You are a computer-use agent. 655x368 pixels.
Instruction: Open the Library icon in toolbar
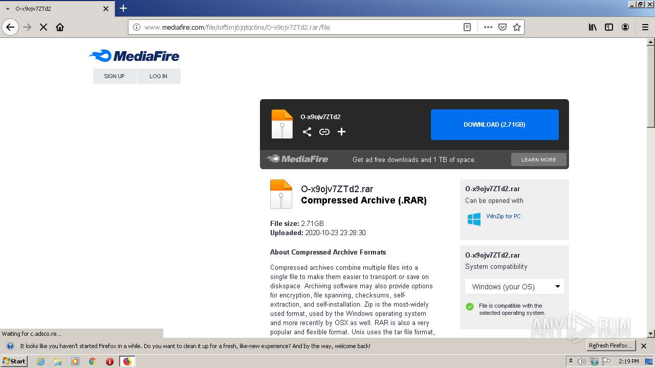593,27
